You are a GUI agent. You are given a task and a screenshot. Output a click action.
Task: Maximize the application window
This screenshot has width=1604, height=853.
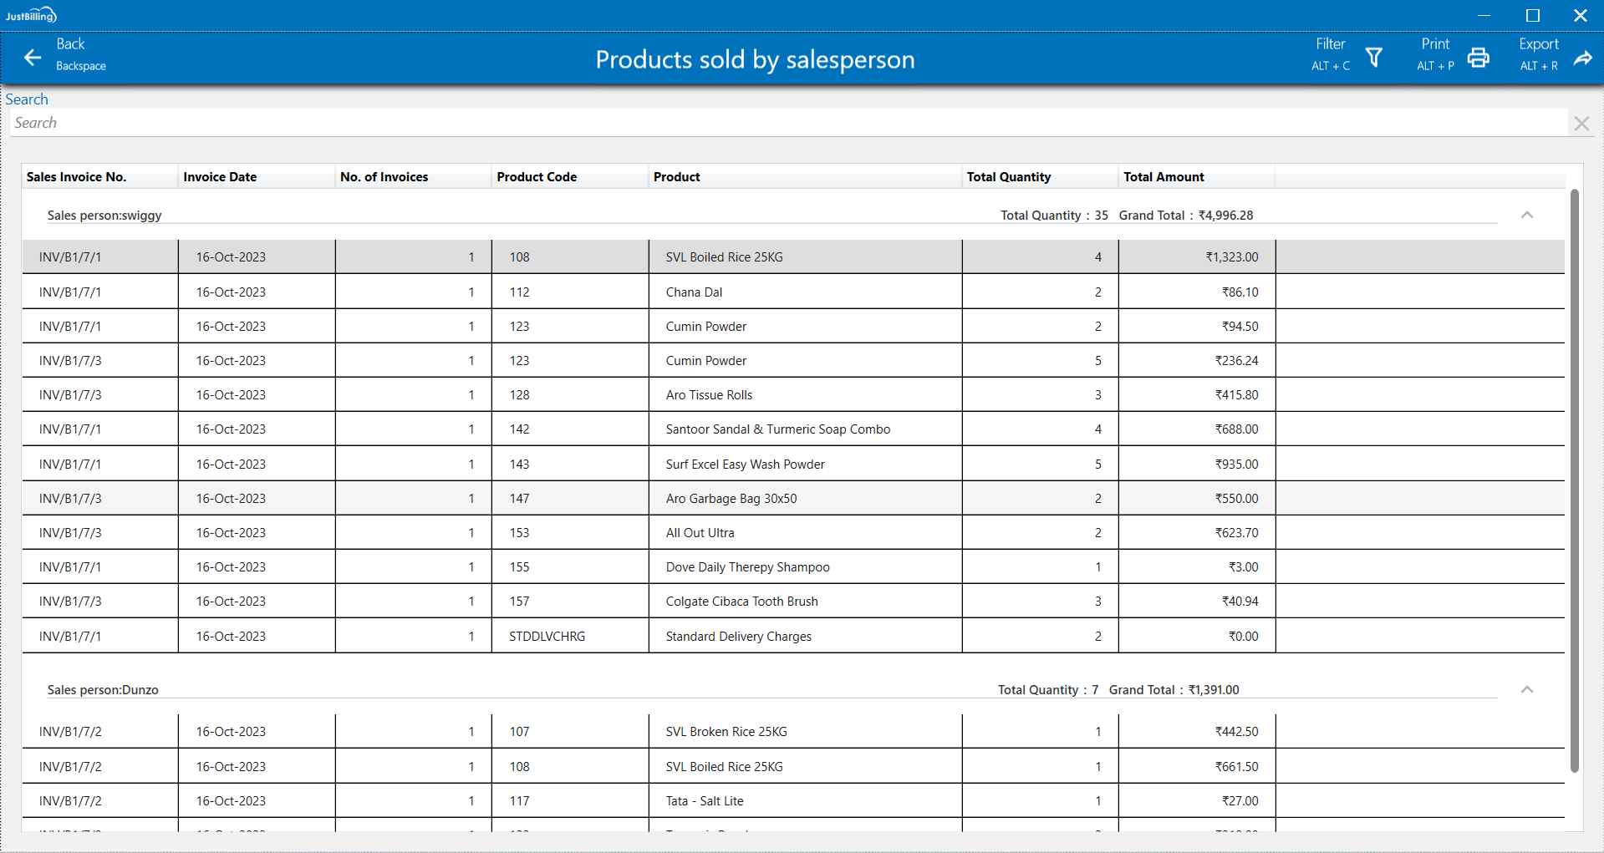[1532, 15]
